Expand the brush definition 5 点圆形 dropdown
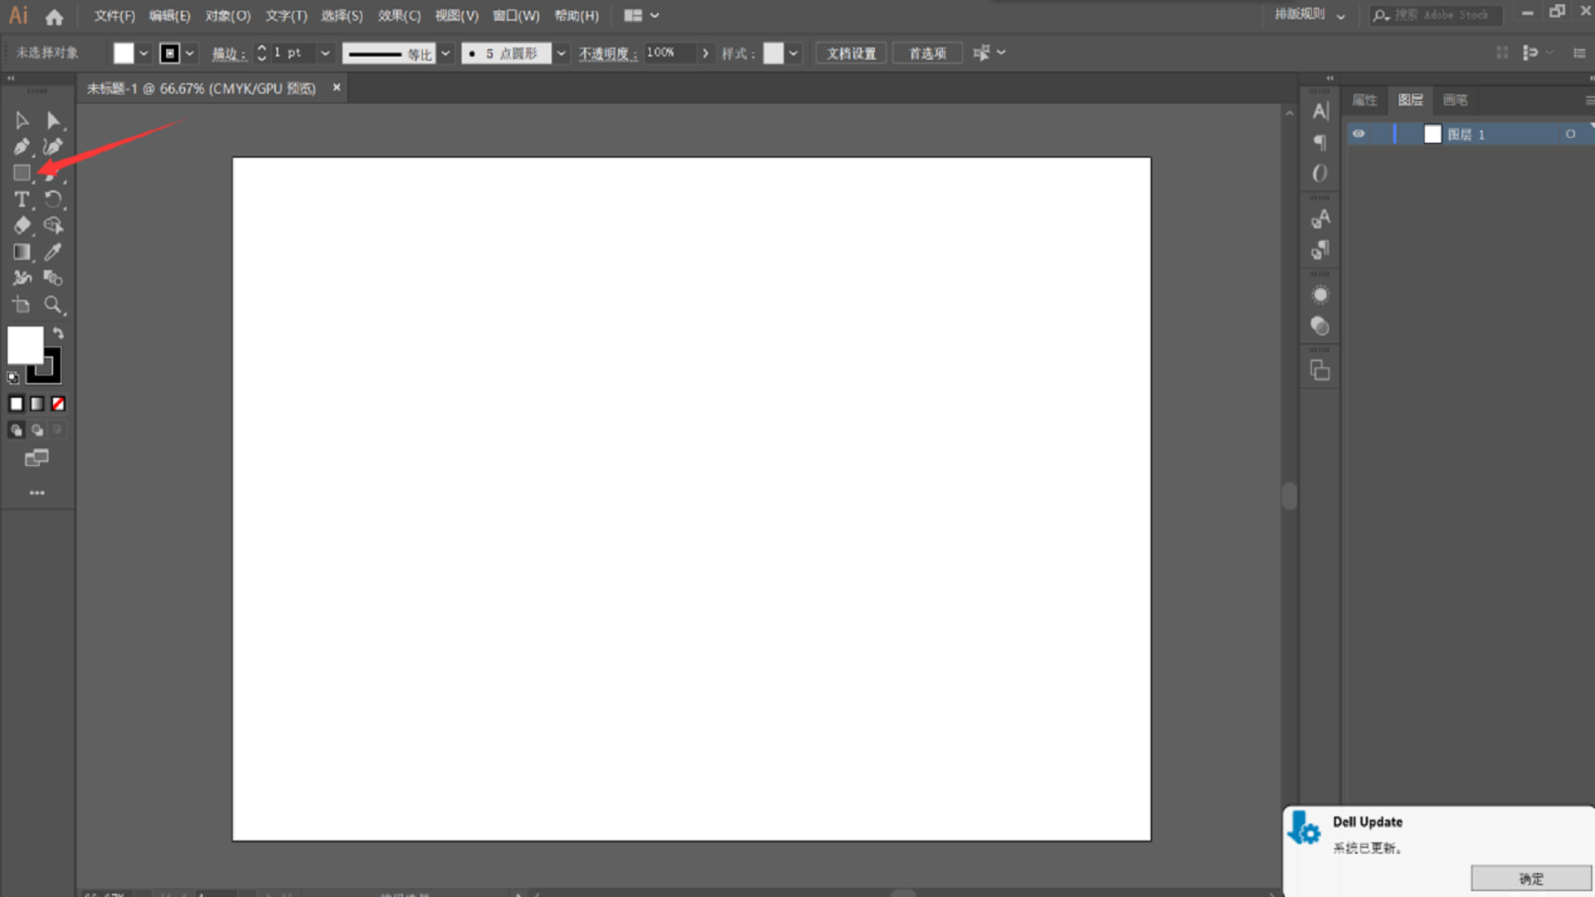 coord(561,52)
